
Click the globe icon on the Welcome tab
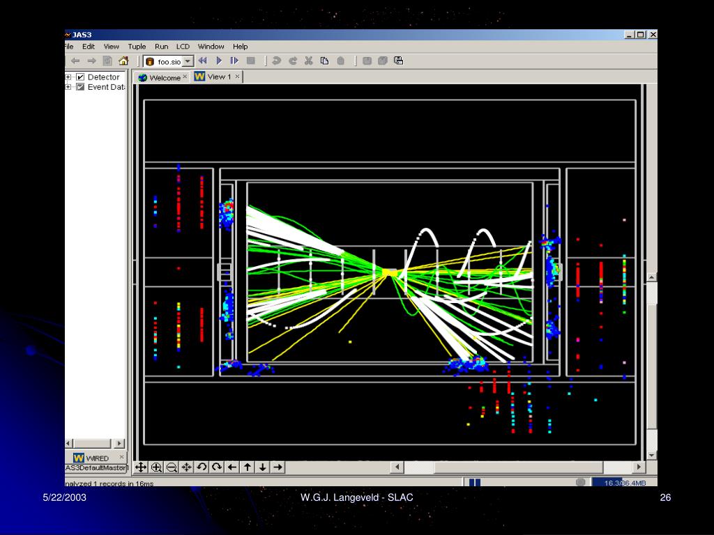[x=142, y=78]
